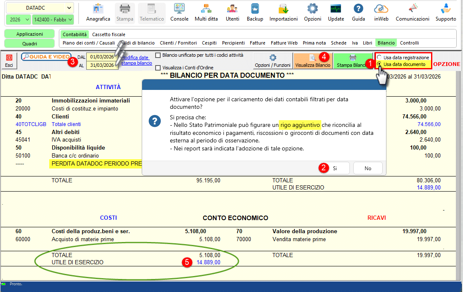Click the dialog question mark icon
463x292 pixels.
coord(155,121)
